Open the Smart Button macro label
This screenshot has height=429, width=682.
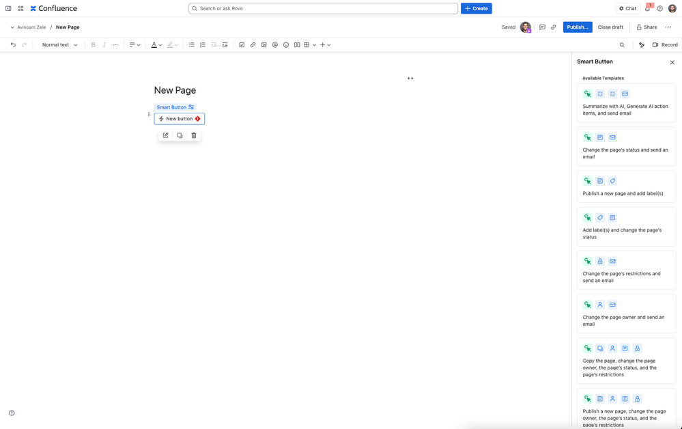click(x=175, y=107)
